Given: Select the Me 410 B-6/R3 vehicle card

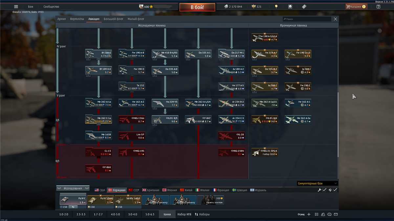Looking at the screenshot, I should [165, 54].
